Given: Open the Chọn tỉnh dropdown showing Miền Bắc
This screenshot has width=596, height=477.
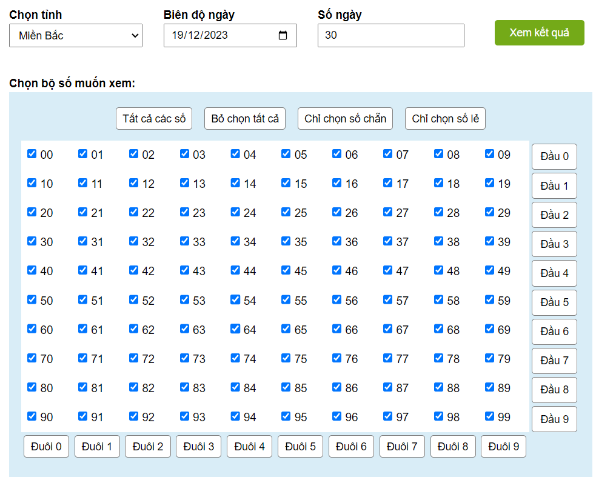Looking at the screenshot, I should [76, 35].
